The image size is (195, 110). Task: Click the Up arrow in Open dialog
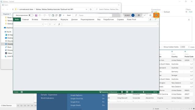coord(13,9)
